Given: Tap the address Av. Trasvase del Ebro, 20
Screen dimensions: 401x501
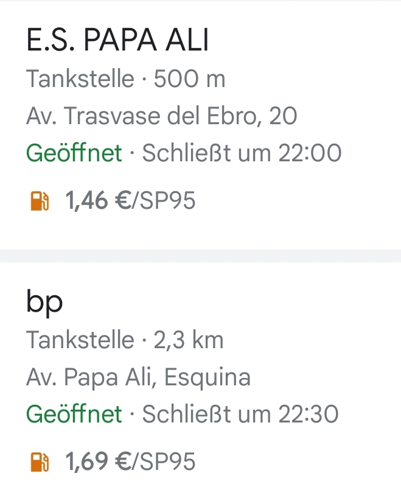Looking at the screenshot, I should [161, 116].
